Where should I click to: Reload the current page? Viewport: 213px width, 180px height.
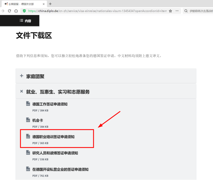[x=9, y=11]
